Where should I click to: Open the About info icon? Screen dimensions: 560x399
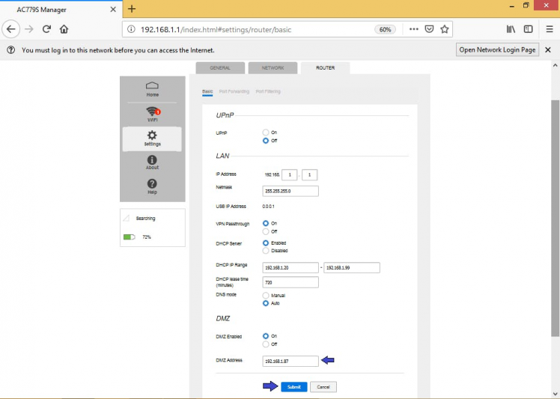click(x=152, y=162)
